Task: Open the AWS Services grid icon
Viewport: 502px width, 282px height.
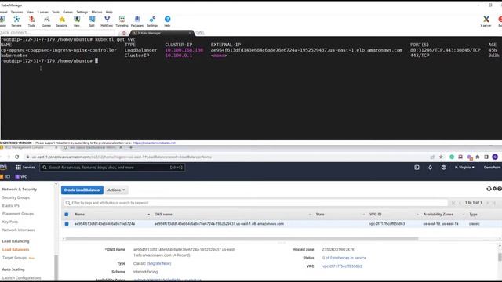Action: click(19, 167)
